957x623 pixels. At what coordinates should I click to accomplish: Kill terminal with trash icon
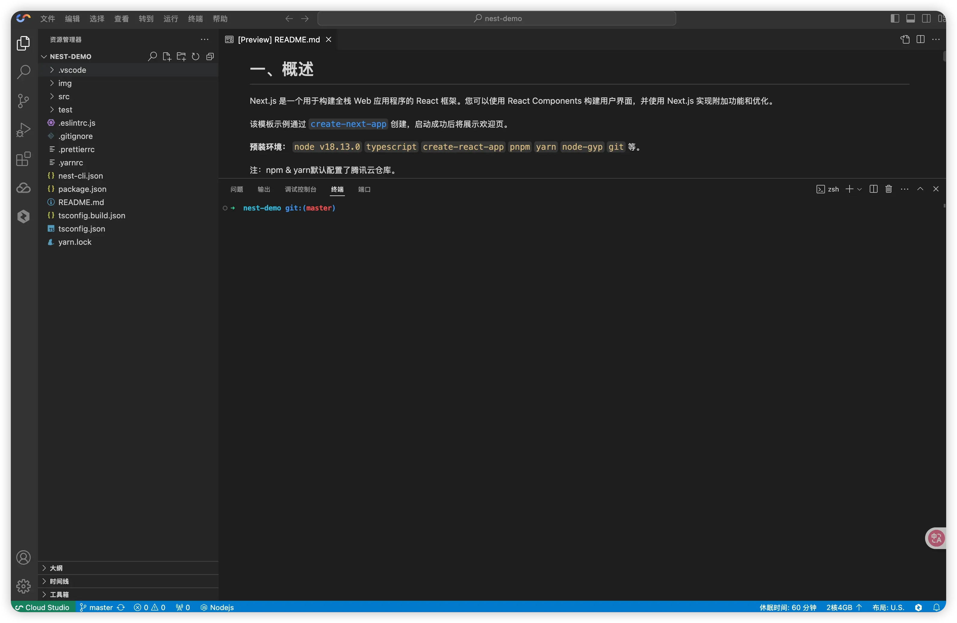(x=889, y=189)
